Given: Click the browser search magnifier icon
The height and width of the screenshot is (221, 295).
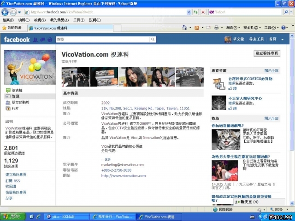Looking at the screenshot, I should [x=286, y=12].
